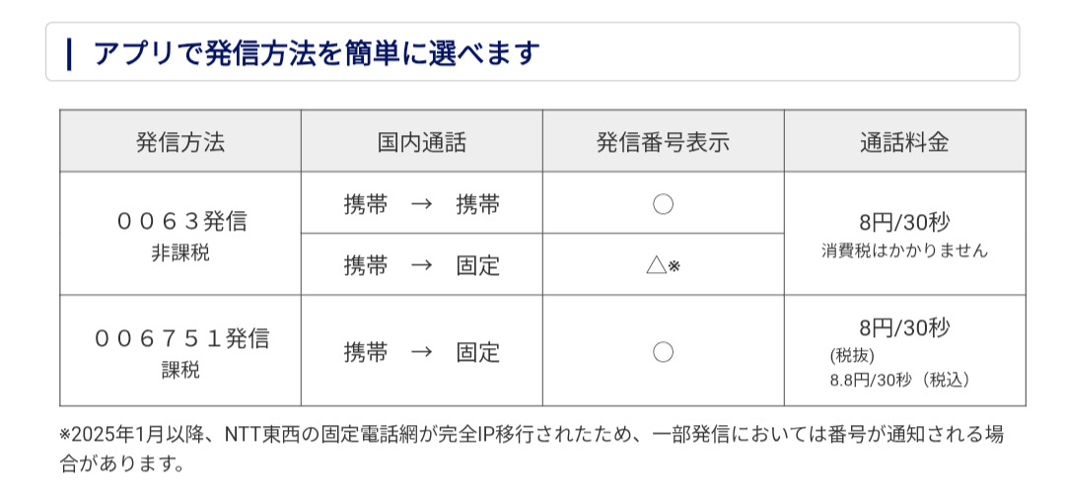Click the (税抜) label
Viewport: 1065px width, 496px height.
click(x=852, y=356)
